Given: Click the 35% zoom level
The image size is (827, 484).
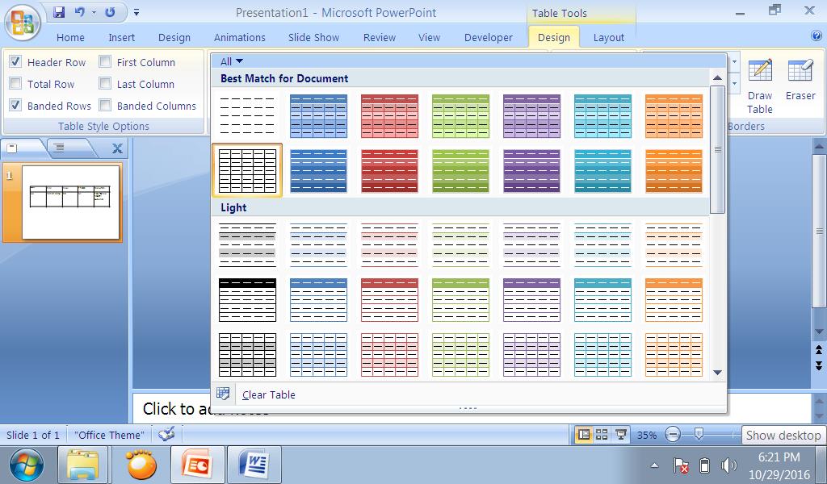Looking at the screenshot, I should pyautogui.click(x=647, y=435).
